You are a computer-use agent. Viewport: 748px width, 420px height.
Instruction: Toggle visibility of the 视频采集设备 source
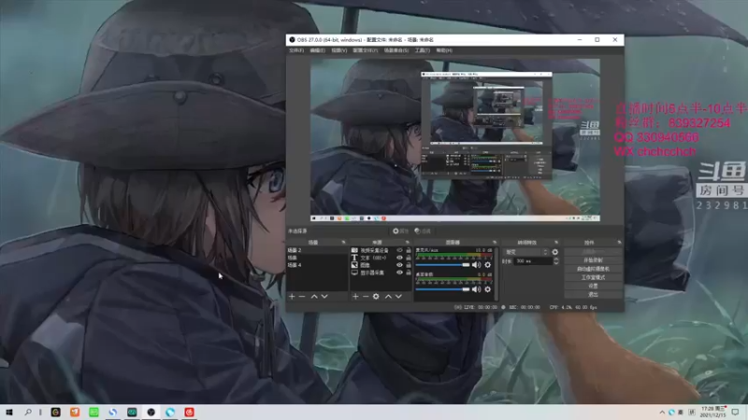pyautogui.click(x=400, y=250)
